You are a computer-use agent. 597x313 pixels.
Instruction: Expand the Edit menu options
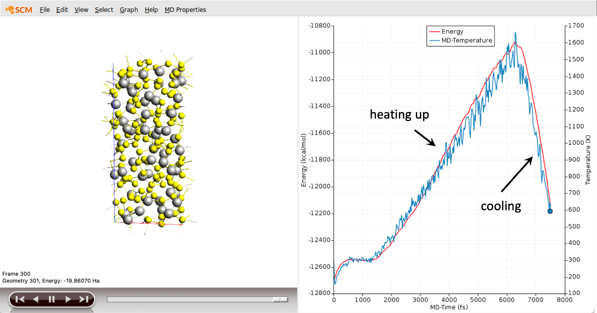pyautogui.click(x=62, y=10)
